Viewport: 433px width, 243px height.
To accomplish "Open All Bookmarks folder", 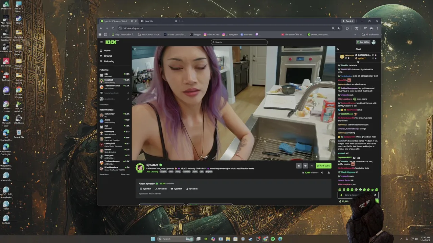I will [370, 34].
